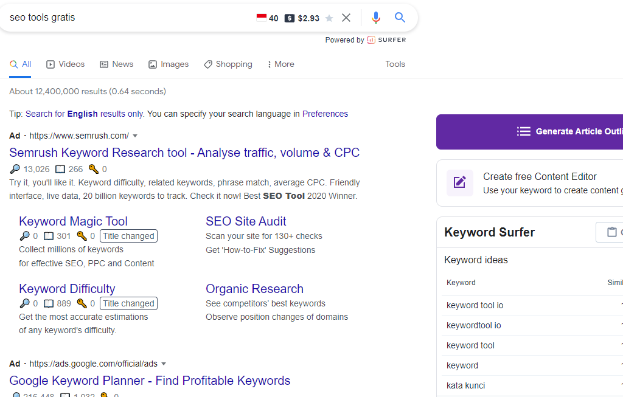Click the Indonesia flag volume indicator

(x=262, y=18)
